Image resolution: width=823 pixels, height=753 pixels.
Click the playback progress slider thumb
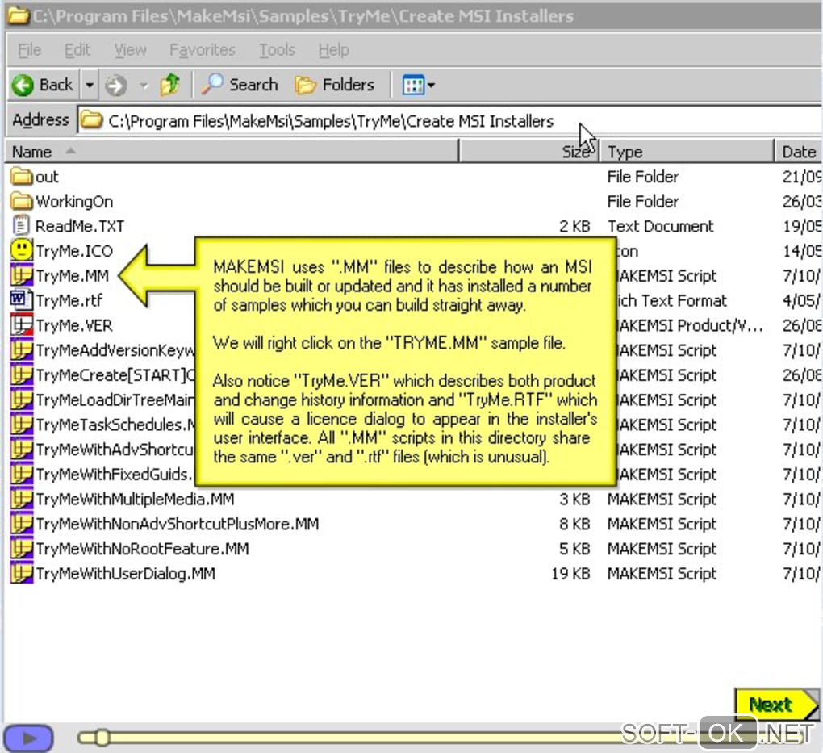tap(102, 737)
